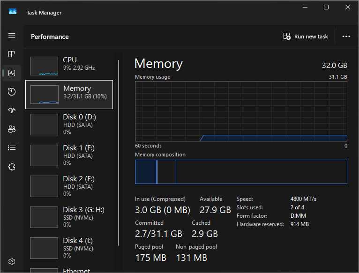Click the Non-paged pool '131 MB' value
This screenshot has width=359, height=273.
point(192,258)
